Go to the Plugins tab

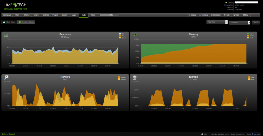pos(55,15)
